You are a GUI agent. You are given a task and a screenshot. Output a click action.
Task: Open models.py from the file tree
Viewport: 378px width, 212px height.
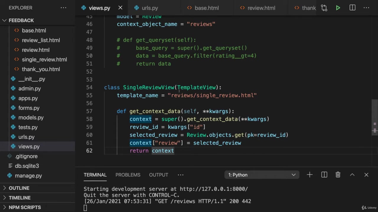coord(31,118)
